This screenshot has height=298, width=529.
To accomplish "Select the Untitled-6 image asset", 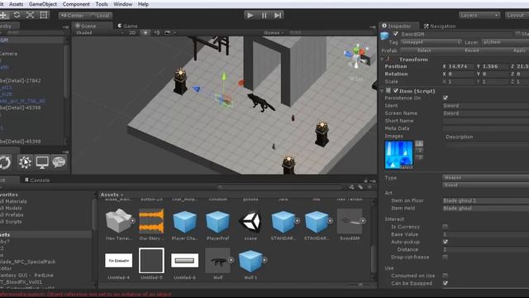I will [184, 261].
